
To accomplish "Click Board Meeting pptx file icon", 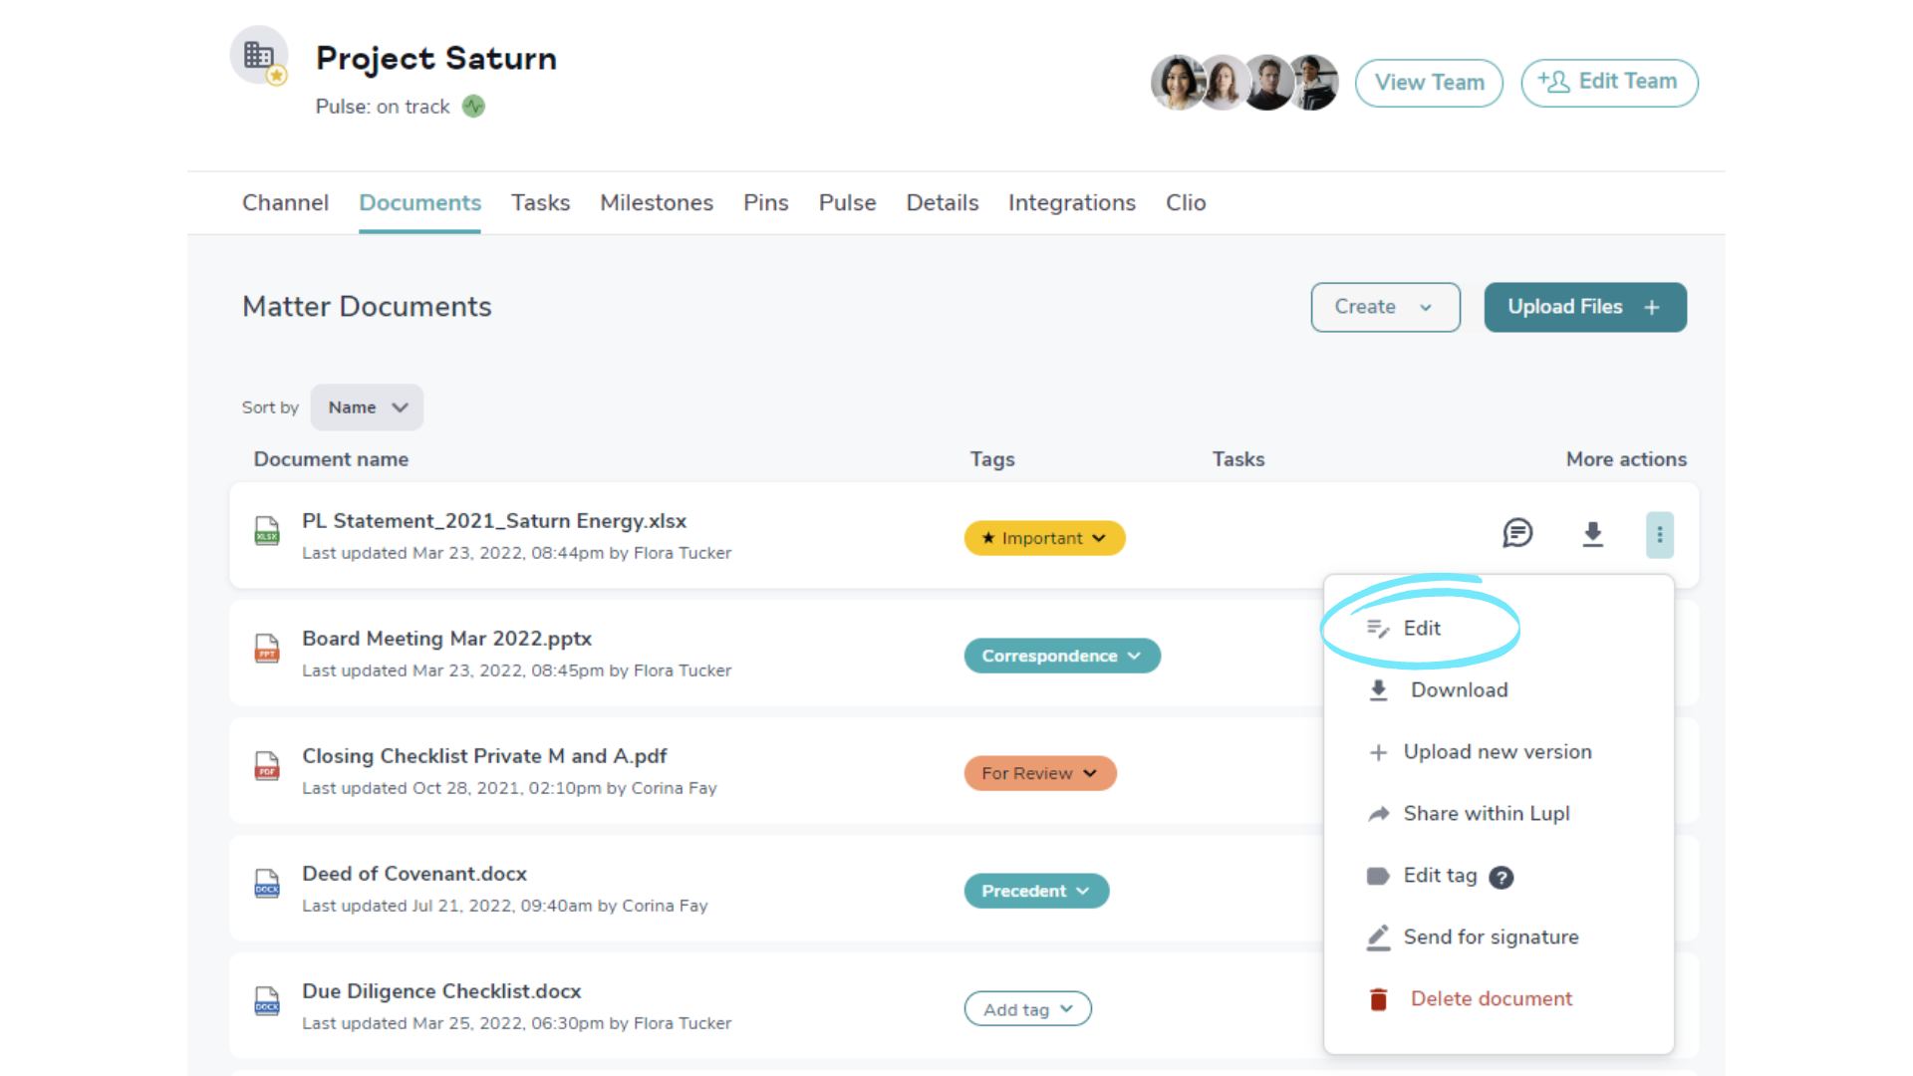I will (266, 649).
